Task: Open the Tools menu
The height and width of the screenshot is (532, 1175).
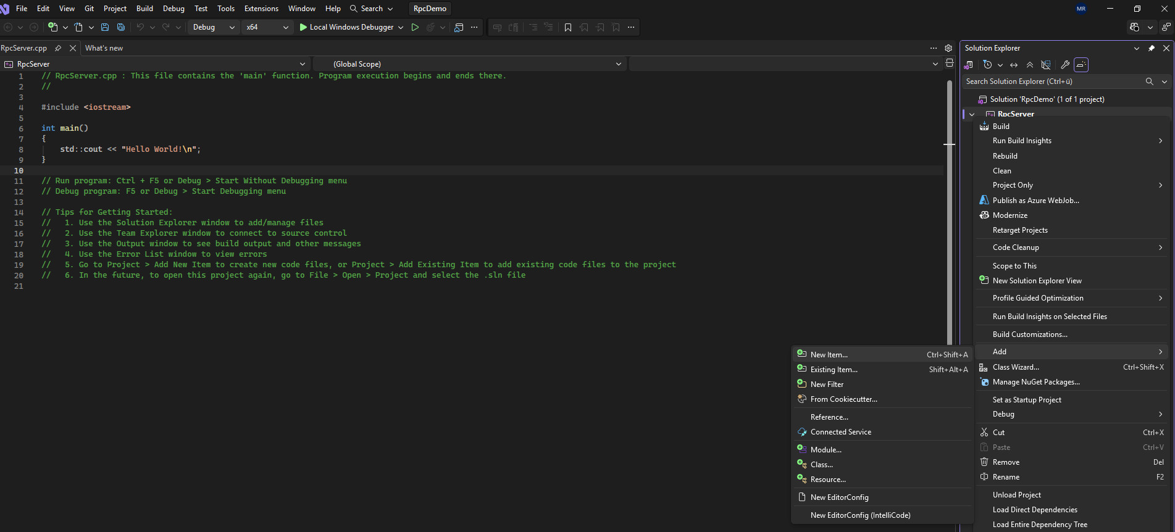Action: point(226,9)
